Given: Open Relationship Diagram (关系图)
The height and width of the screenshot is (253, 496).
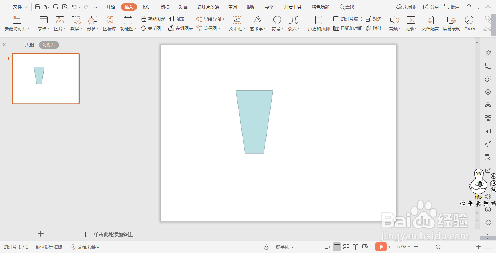Looking at the screenshot, I should click(x=151, y=28).
